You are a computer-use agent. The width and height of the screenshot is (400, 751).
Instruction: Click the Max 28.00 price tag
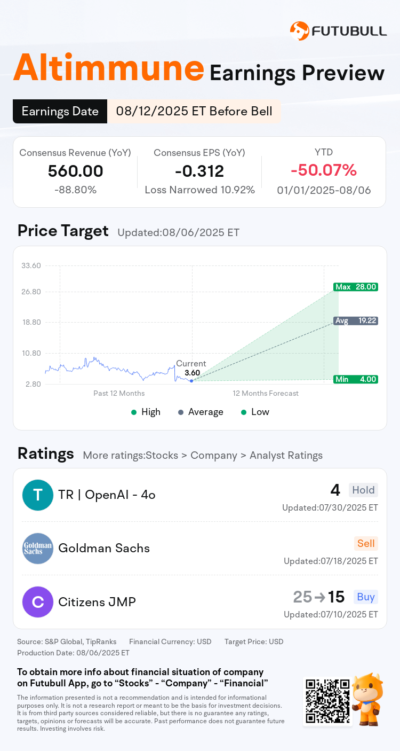pos(356,287)
